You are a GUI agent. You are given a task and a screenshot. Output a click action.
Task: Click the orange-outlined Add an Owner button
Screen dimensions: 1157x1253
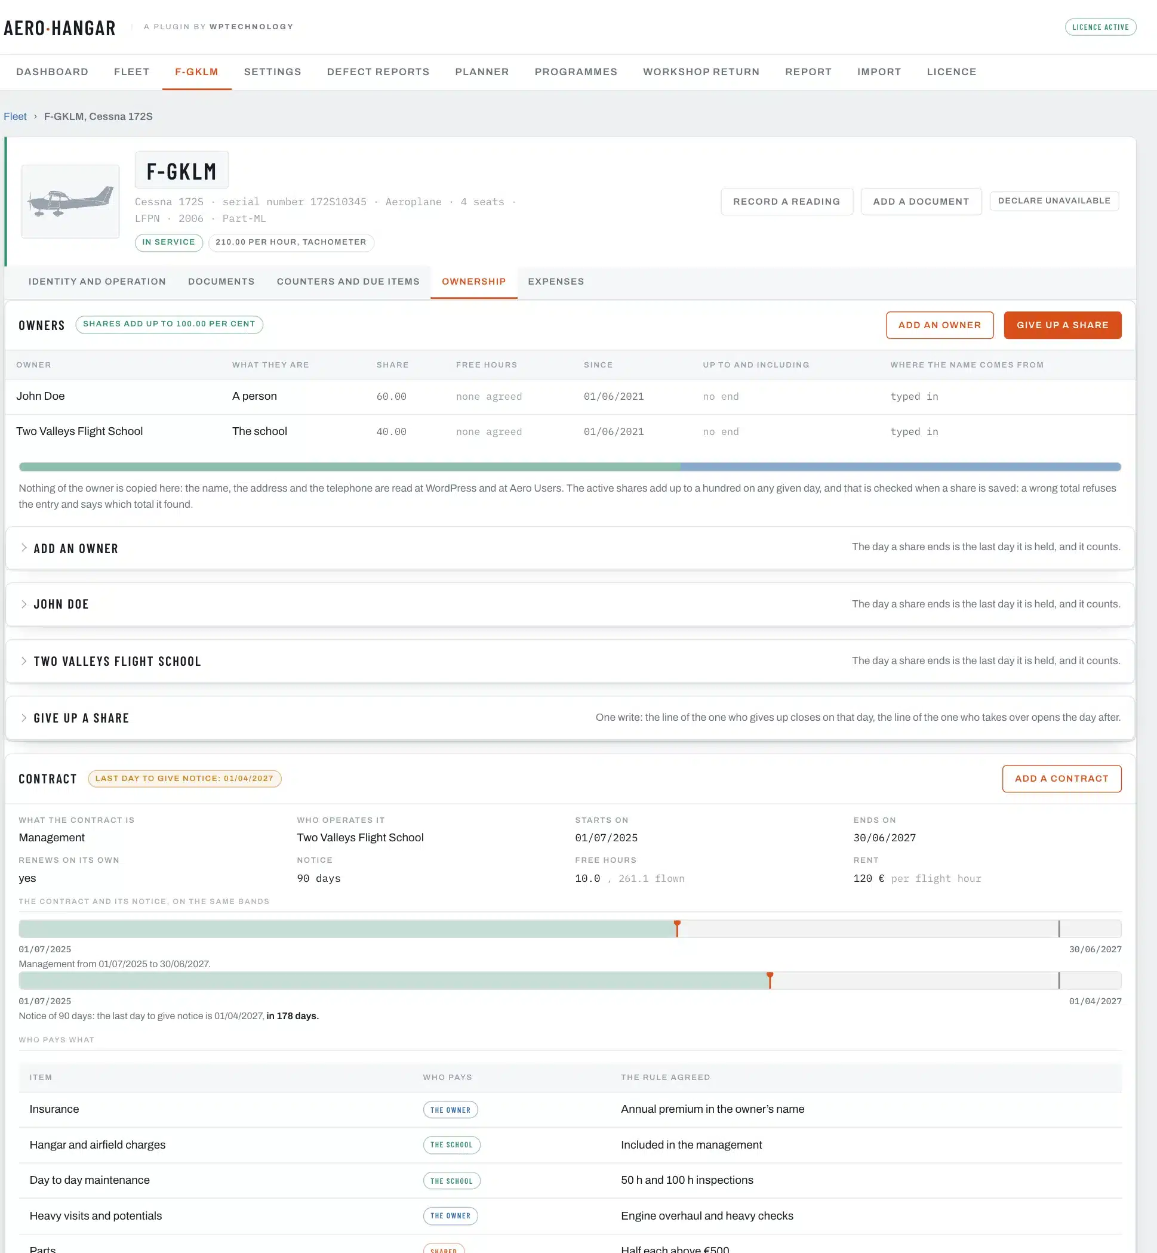pos(939,325)
